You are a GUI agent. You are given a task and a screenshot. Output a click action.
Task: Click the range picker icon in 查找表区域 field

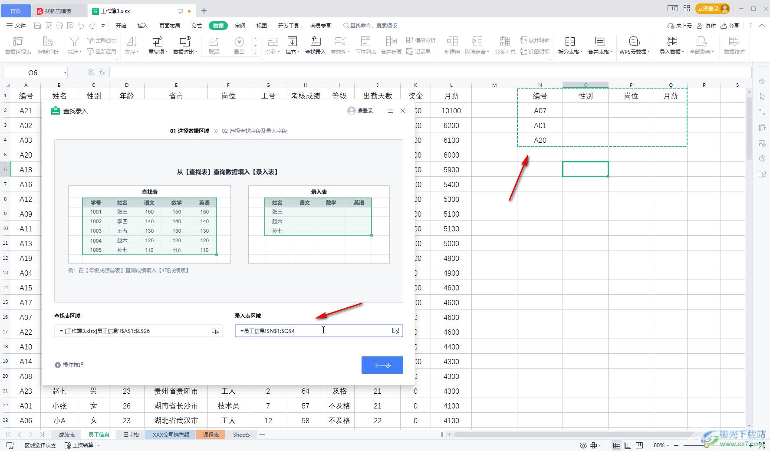pos(215,331)
